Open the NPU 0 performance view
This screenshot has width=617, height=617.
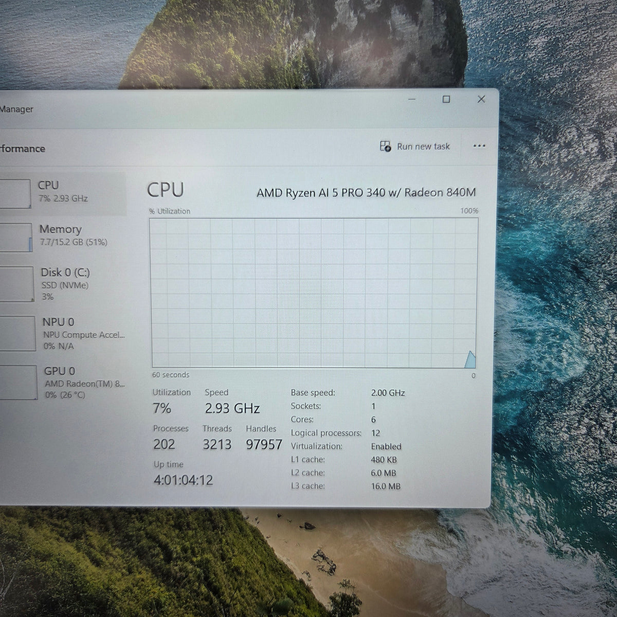click(x=63, y=333)
